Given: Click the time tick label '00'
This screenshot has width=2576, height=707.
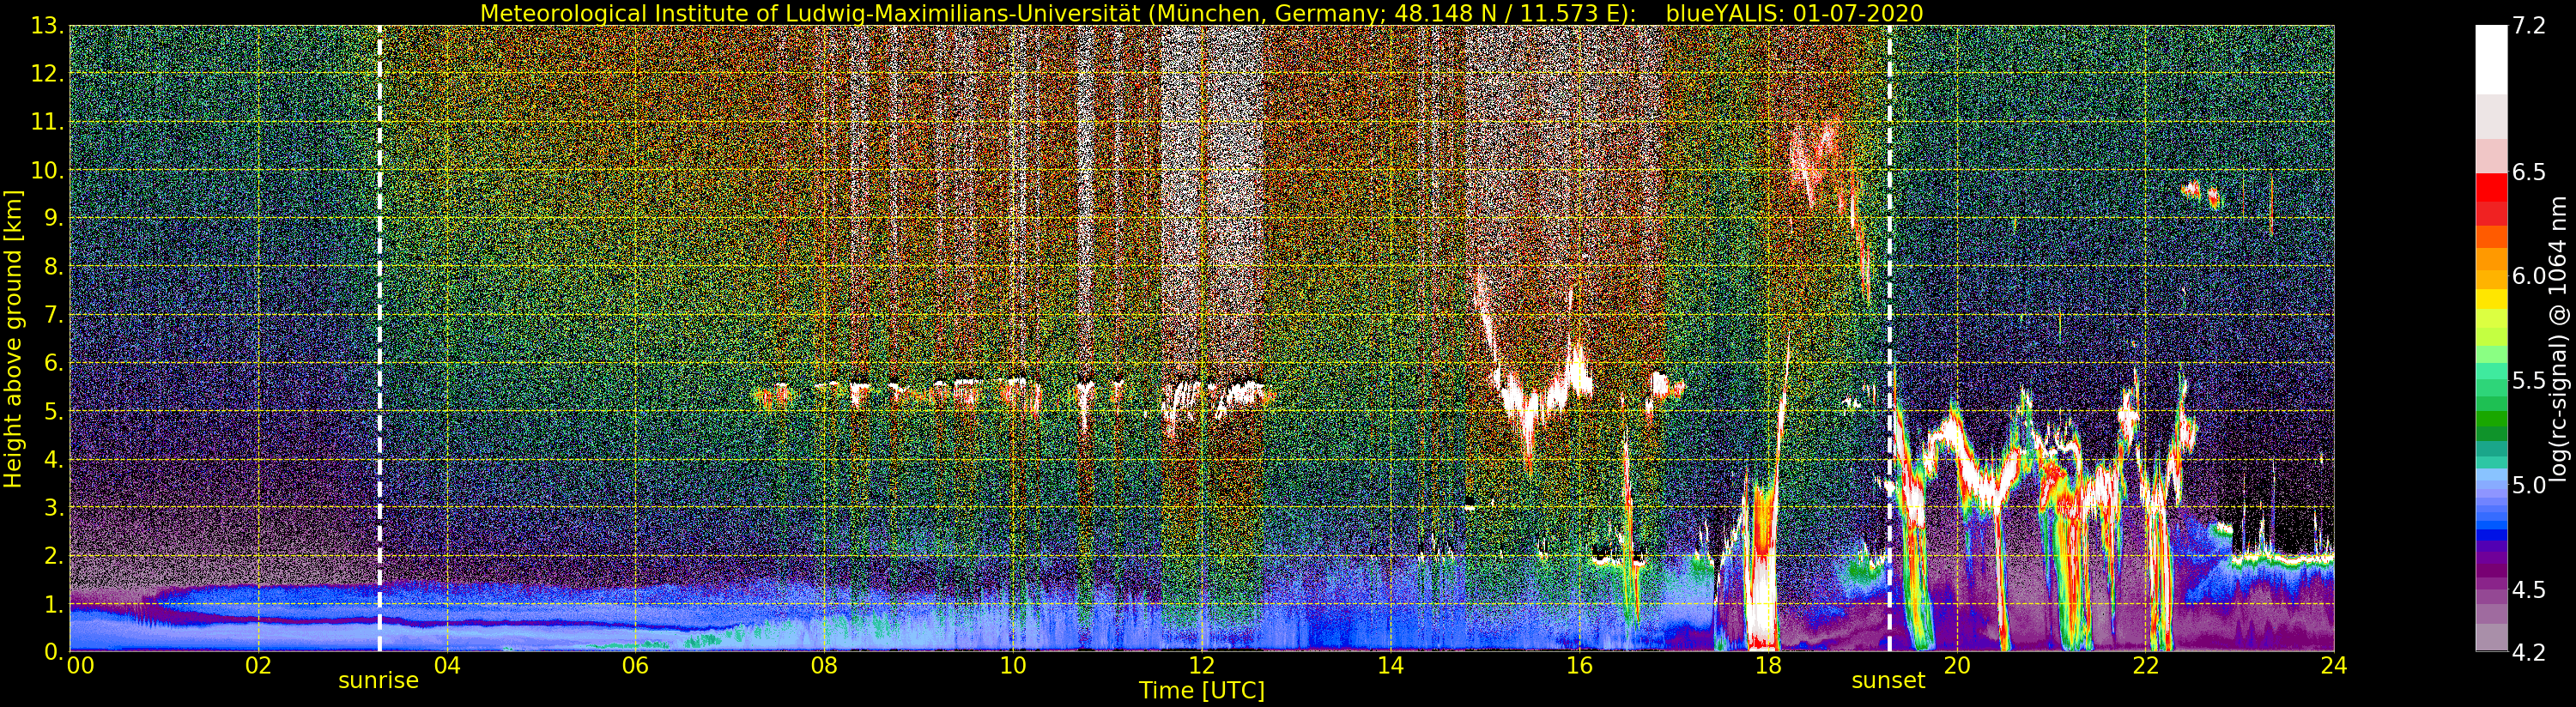Looking at the screenshot, I should (80, 666).
